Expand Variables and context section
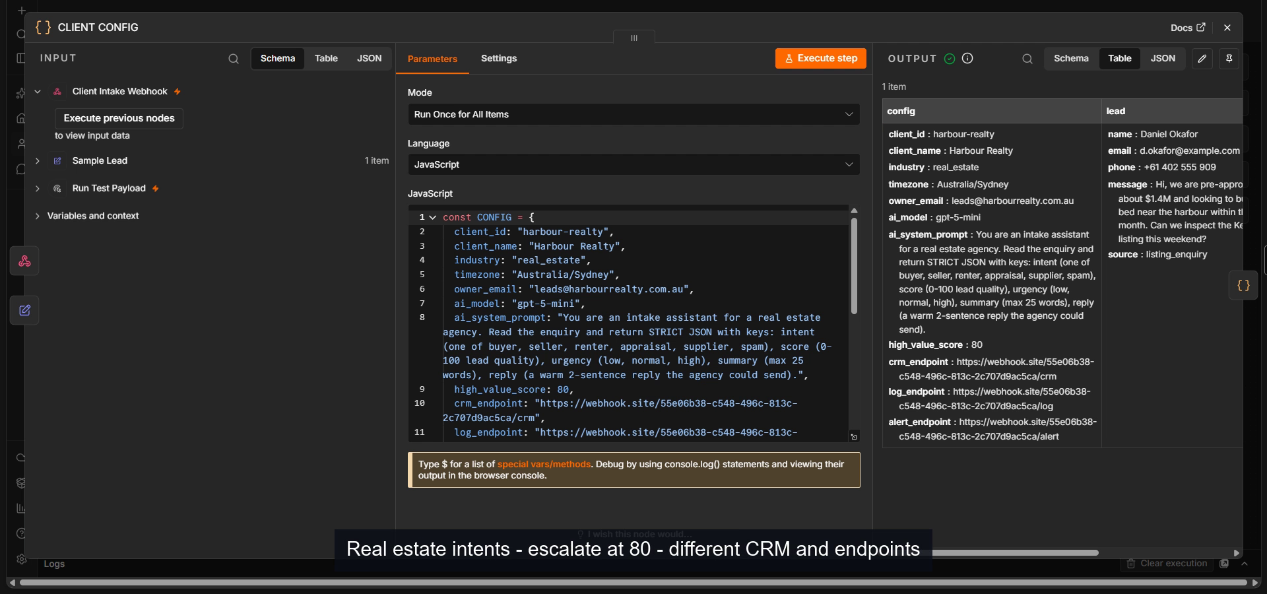Image resolution: width=1267 pixels, height=594 pixels. coord(38,216)
